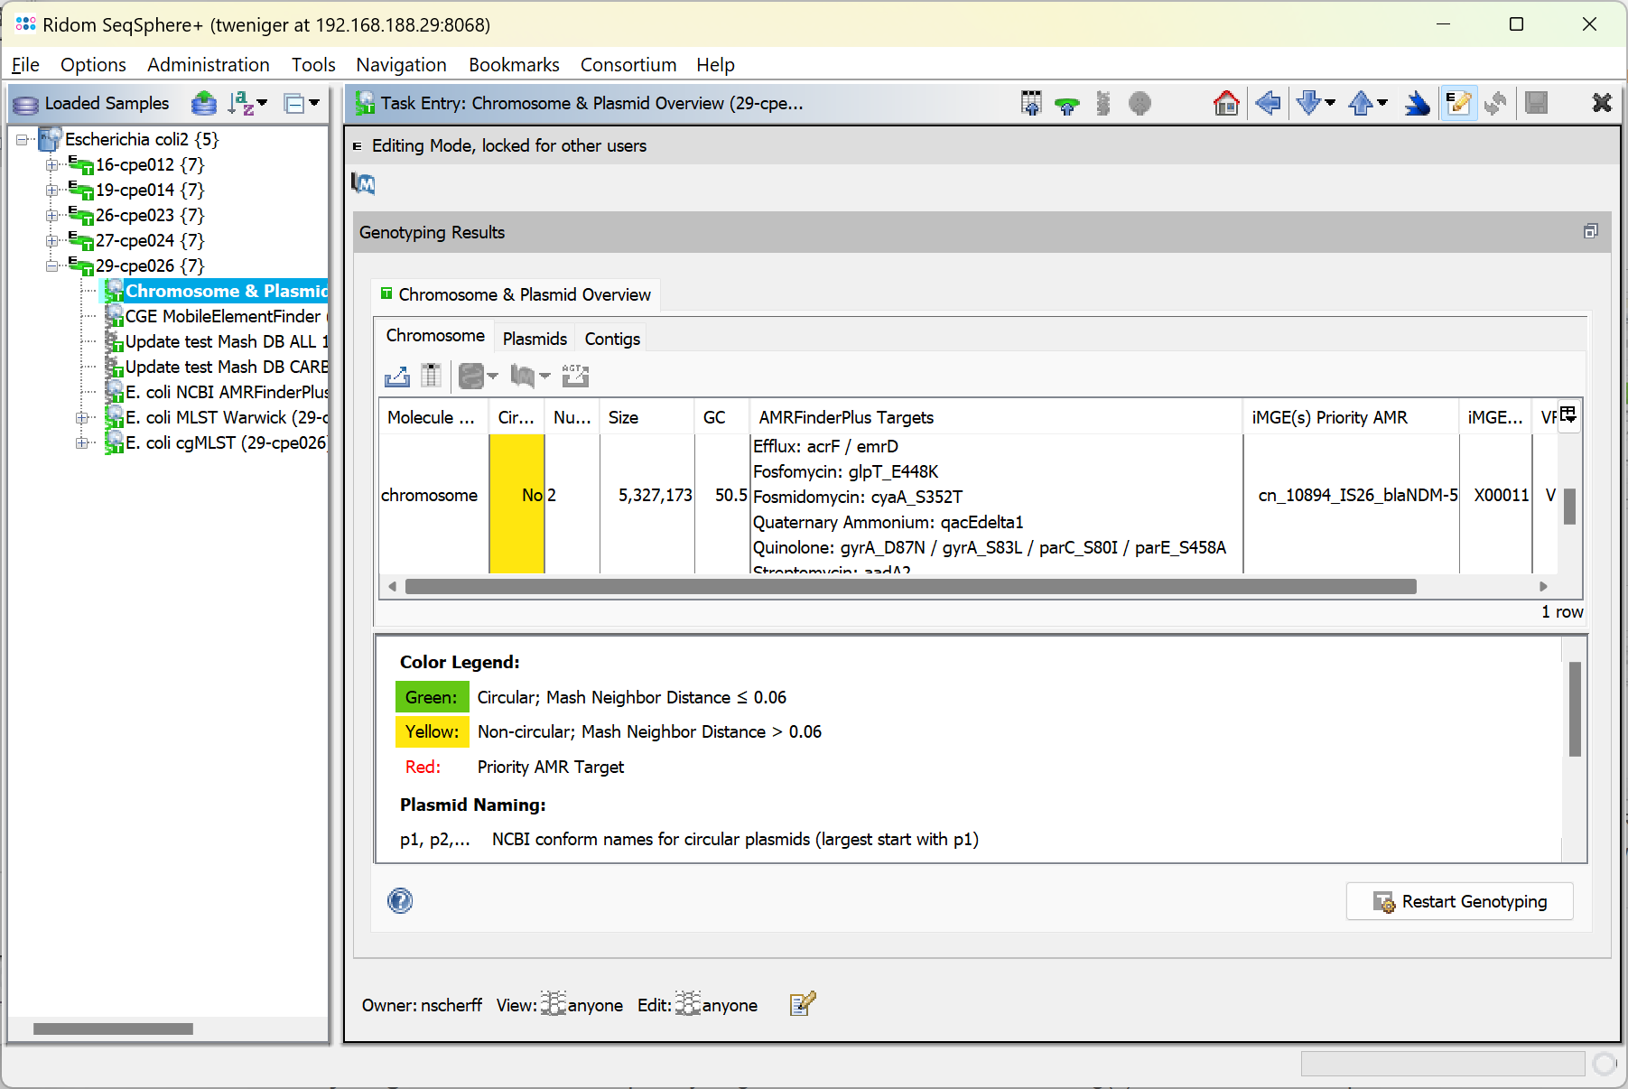This screenshot has width=1628, height=1089.
Task: Click the export table icon above Molecule column
Action: coord(396,376)
